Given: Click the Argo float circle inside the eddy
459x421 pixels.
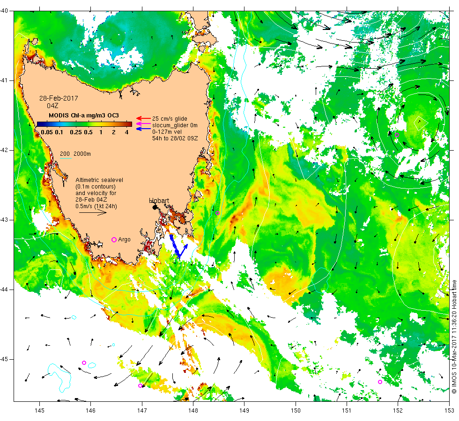Looking at the screenshot, I should coord(397,135).
